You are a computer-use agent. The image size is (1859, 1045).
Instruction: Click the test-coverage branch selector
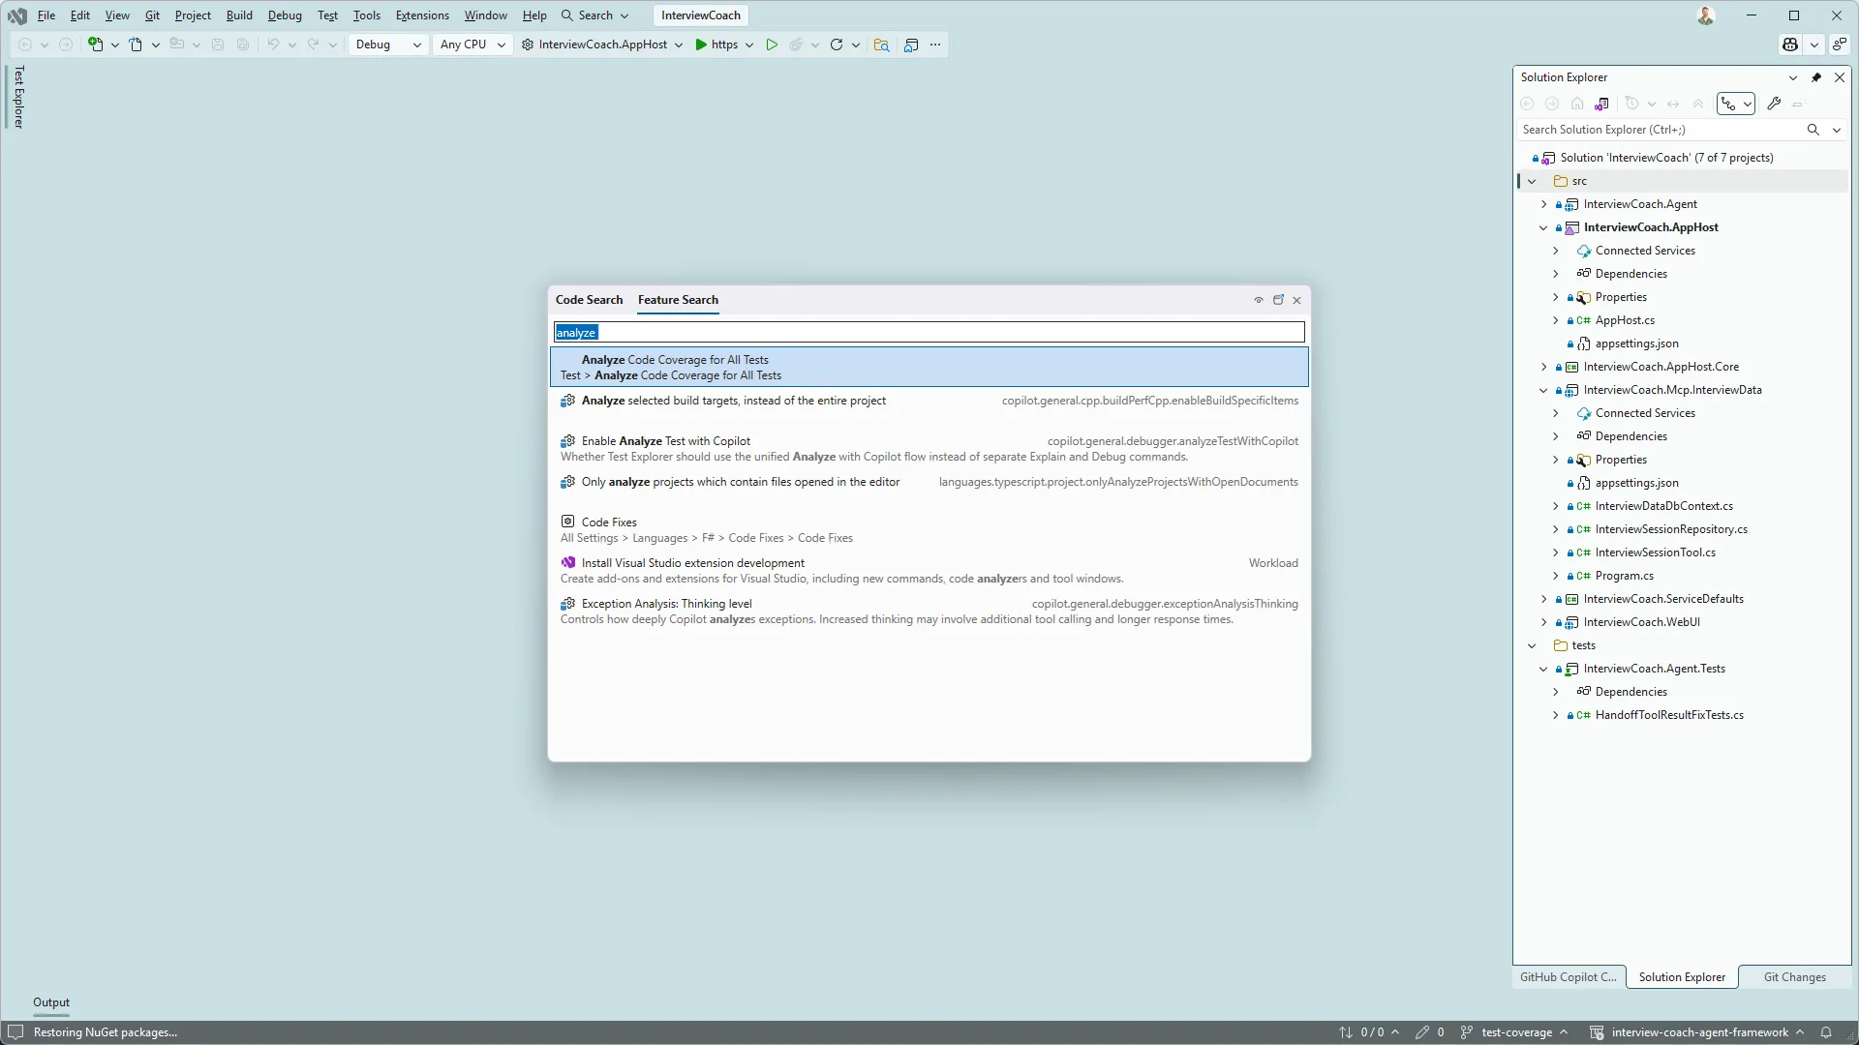coord(1514,1032)
